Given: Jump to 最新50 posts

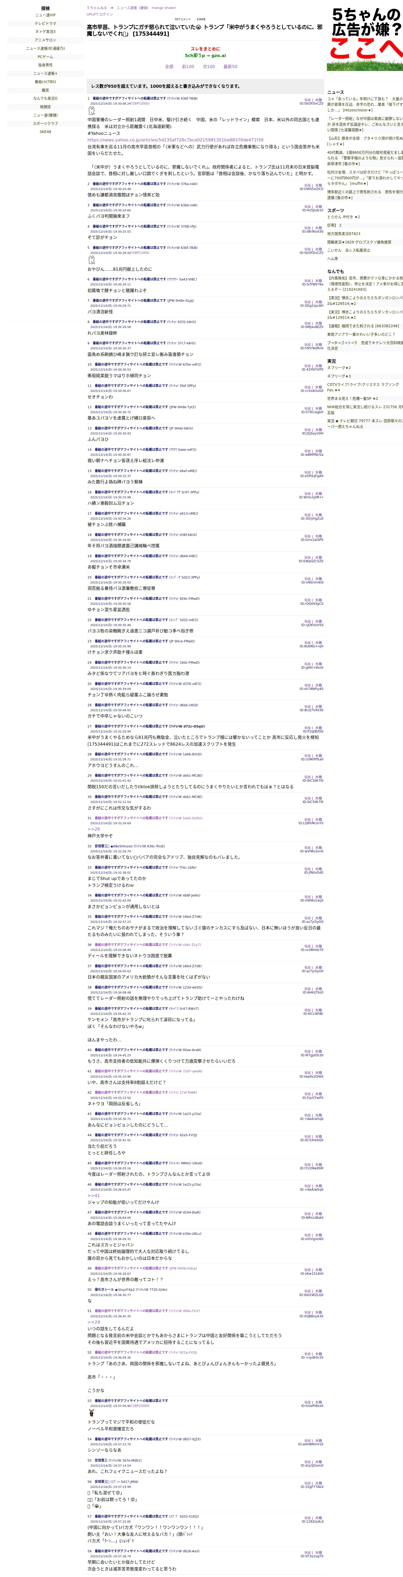Looking at the screenshot, I should coord(230,67).
